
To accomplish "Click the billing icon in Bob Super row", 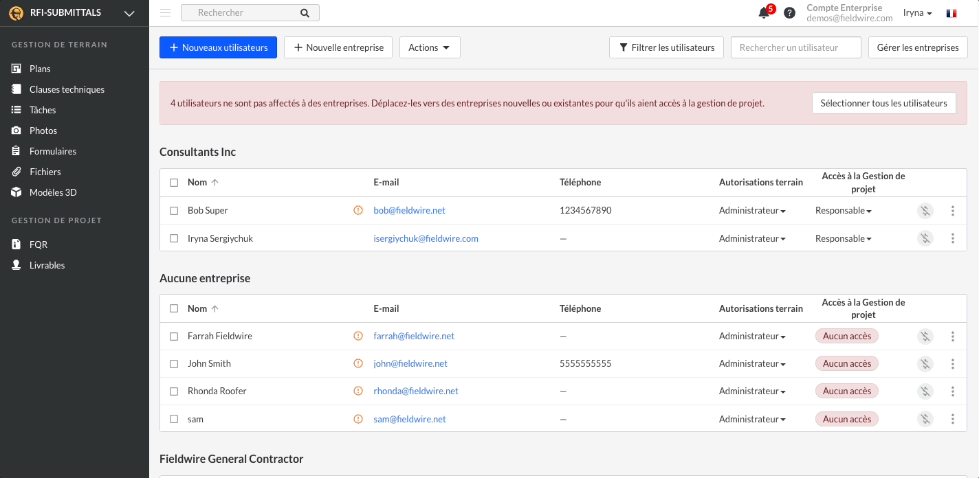I will (925, 211).
